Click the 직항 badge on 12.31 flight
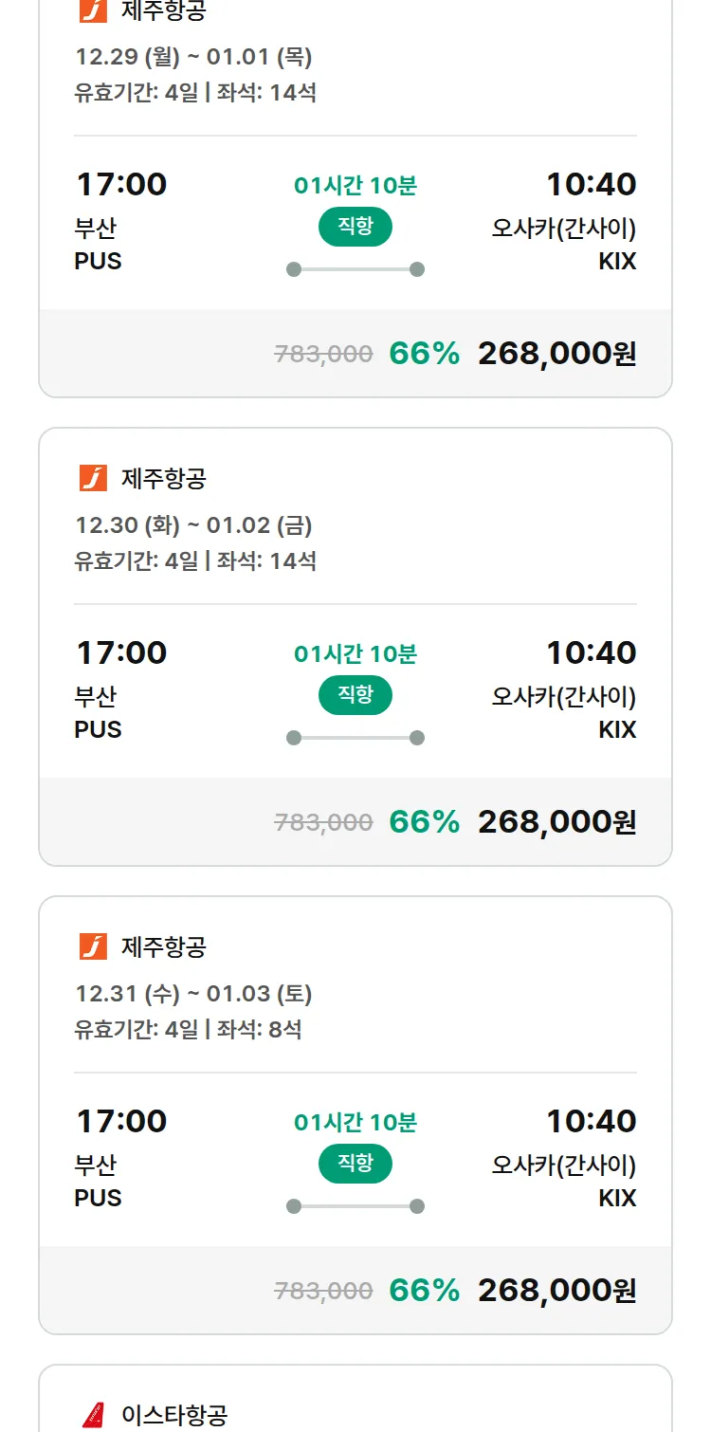Viewport: 711px width, 1432px height. [355, 1164]
